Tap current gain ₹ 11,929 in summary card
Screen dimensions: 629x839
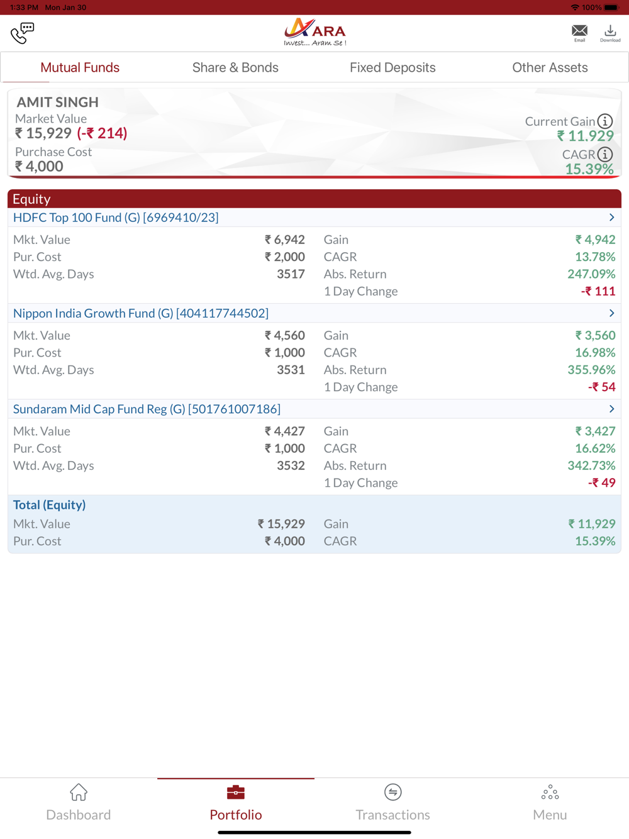[585, 136]
